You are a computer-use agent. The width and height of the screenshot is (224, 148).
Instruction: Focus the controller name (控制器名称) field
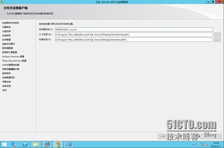[134, 29]
